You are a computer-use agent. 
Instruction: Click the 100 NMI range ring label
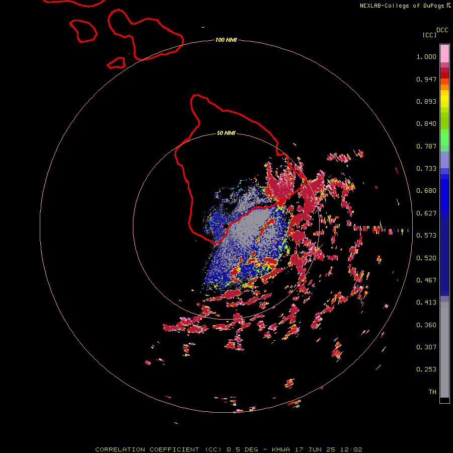pos(226,40)
